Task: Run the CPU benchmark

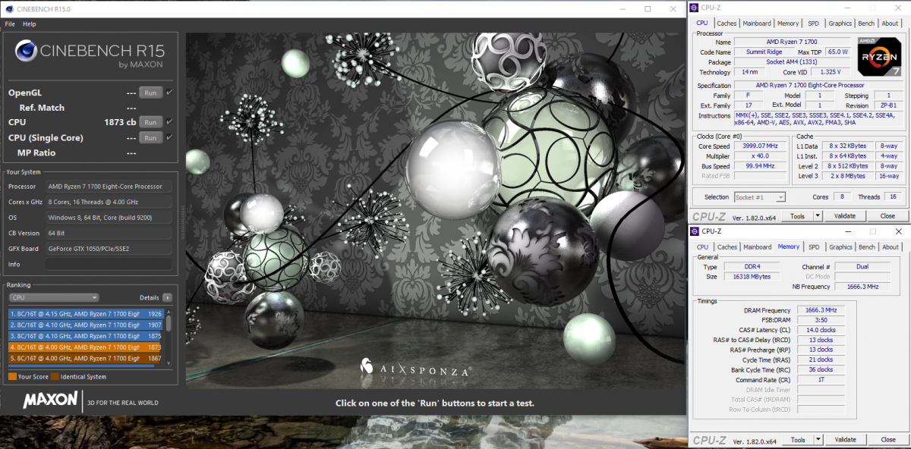Action: (x=150, y=122)
